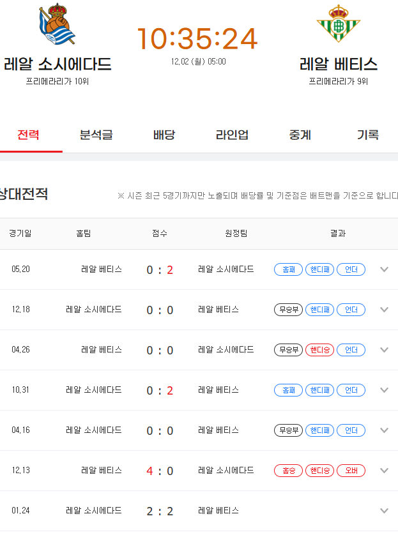Click the 0 : 2 score for 05.20
The width and height of the screenshot is (398, 537).
(160, 270)
